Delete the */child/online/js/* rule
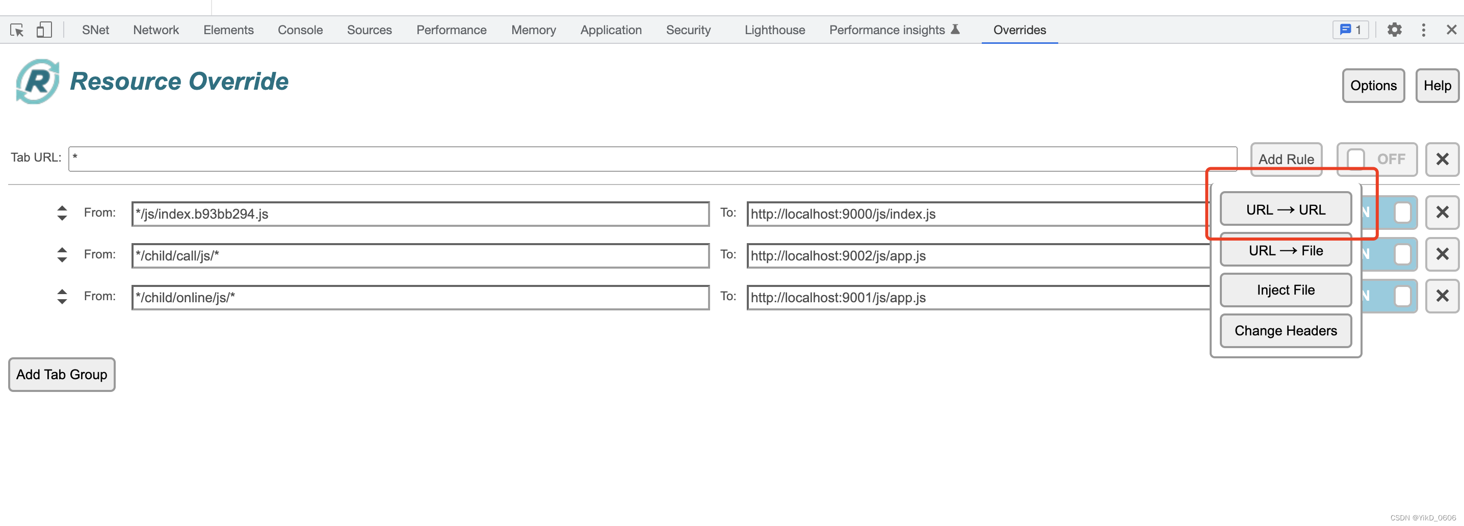 [x=1442, y=296]
